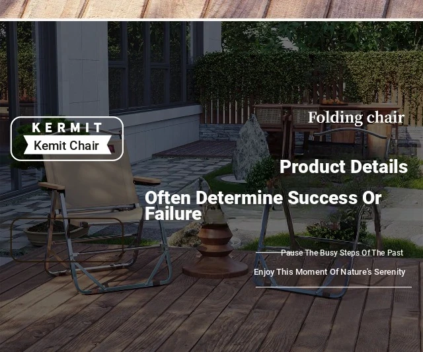Click the white divider line under the captions
The image size is (423, 352).
coord(333,287)
